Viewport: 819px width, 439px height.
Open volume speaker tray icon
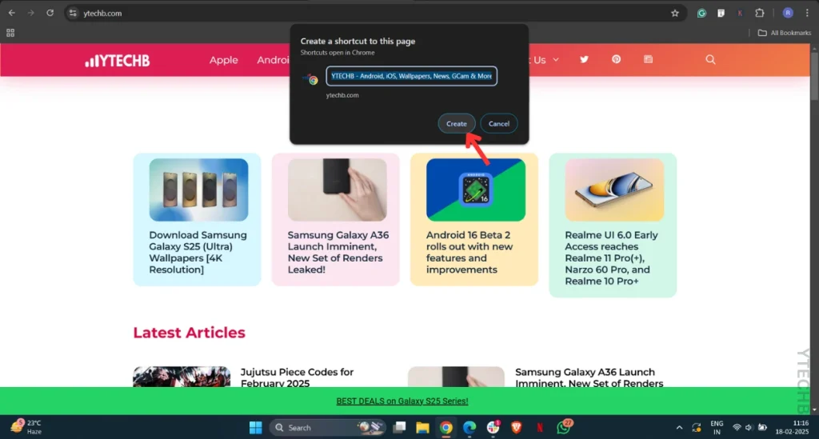pyautogui.click(x=749, y=428)
